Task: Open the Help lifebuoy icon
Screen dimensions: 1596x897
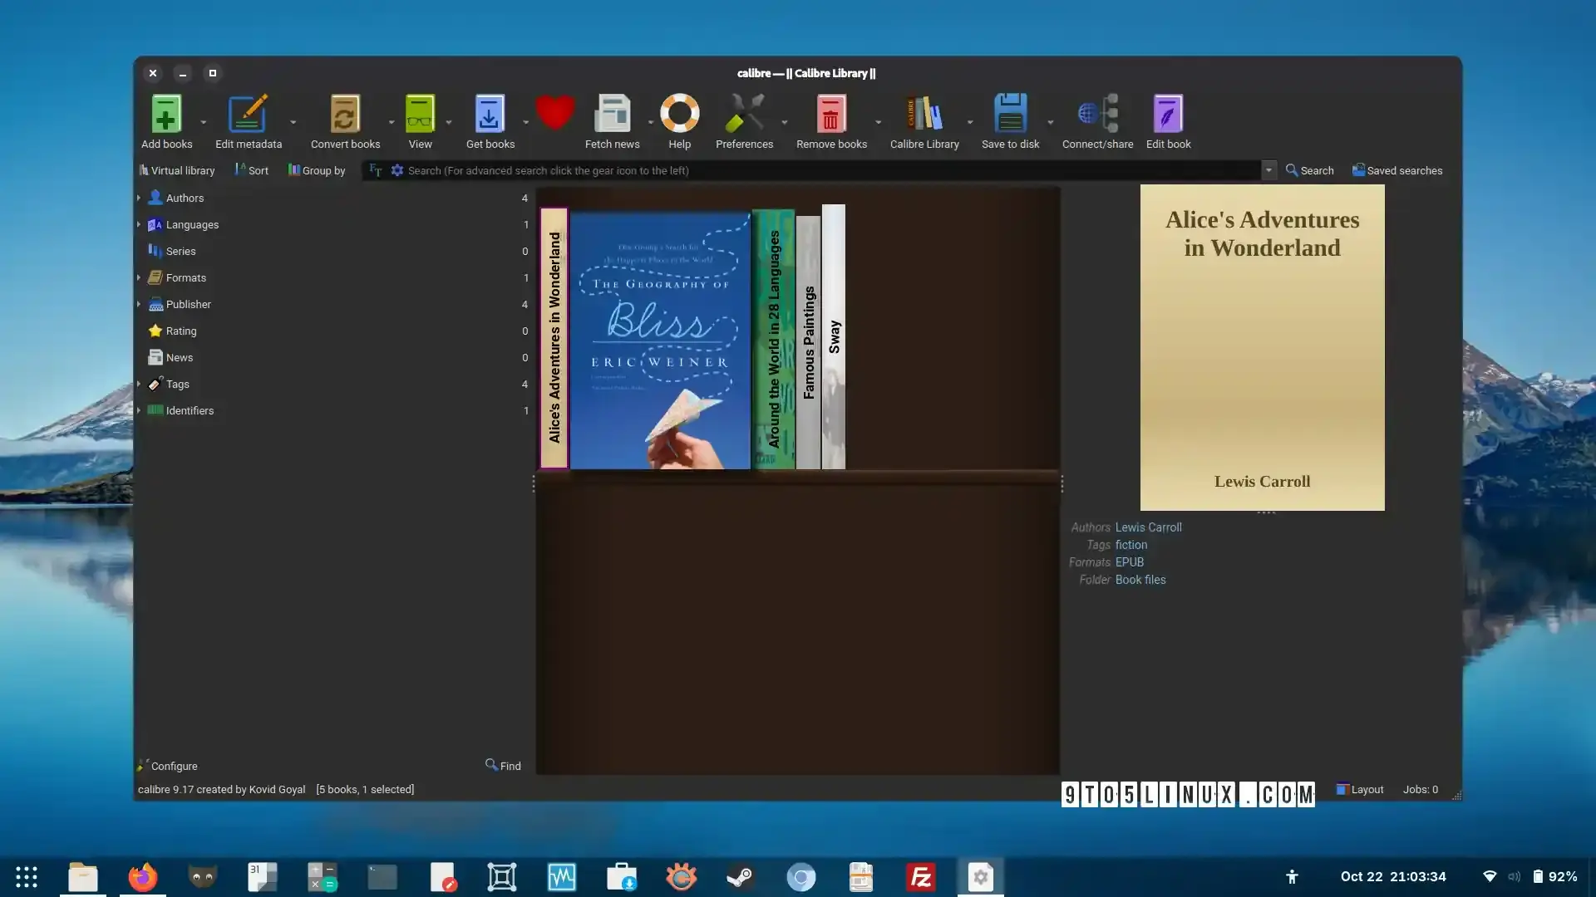Action: coord(680,114)
